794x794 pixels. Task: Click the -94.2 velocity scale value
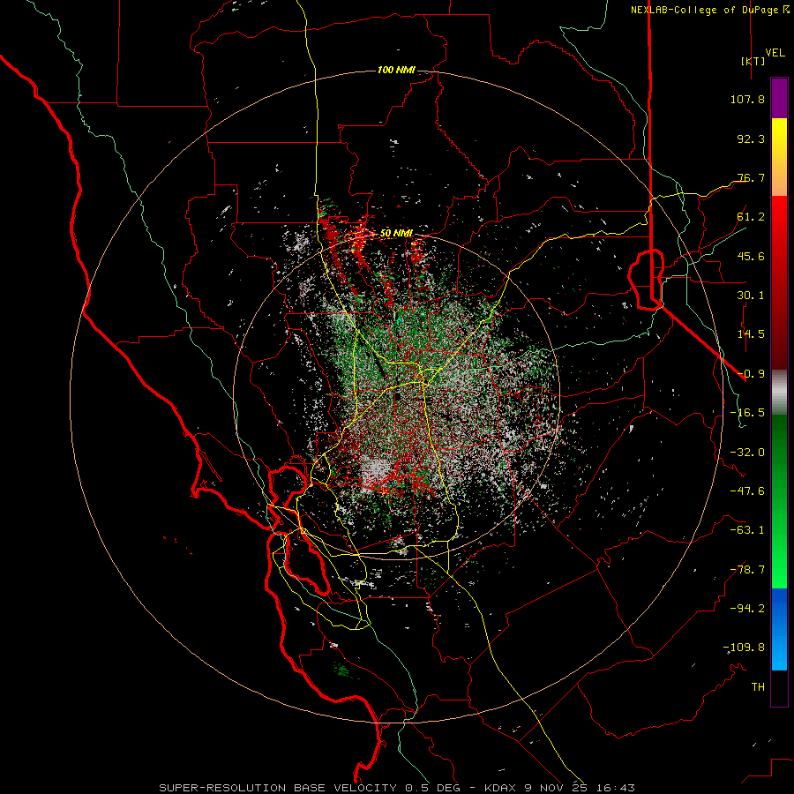point(747,609)
